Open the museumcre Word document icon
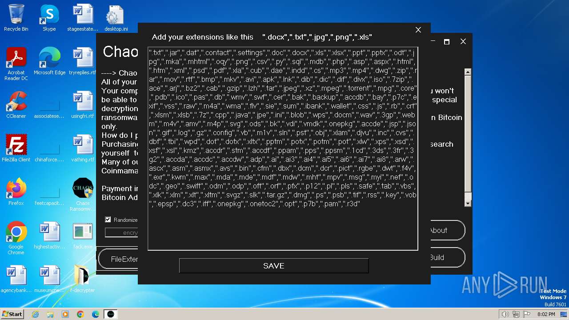 point(49,279)
